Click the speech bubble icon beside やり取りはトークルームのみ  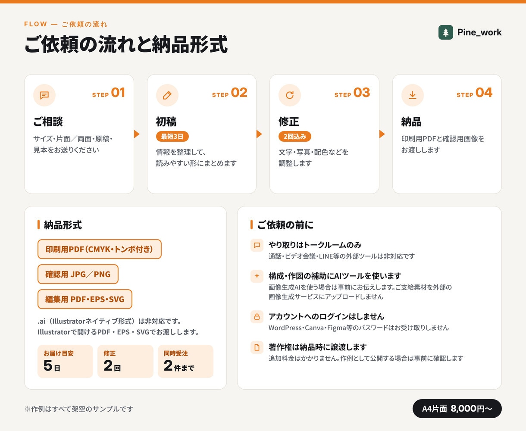tap(257, 245)
